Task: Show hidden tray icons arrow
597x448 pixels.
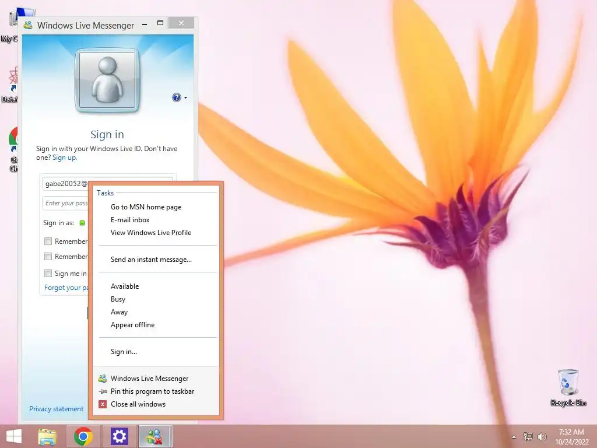Action: click(514, 437)
